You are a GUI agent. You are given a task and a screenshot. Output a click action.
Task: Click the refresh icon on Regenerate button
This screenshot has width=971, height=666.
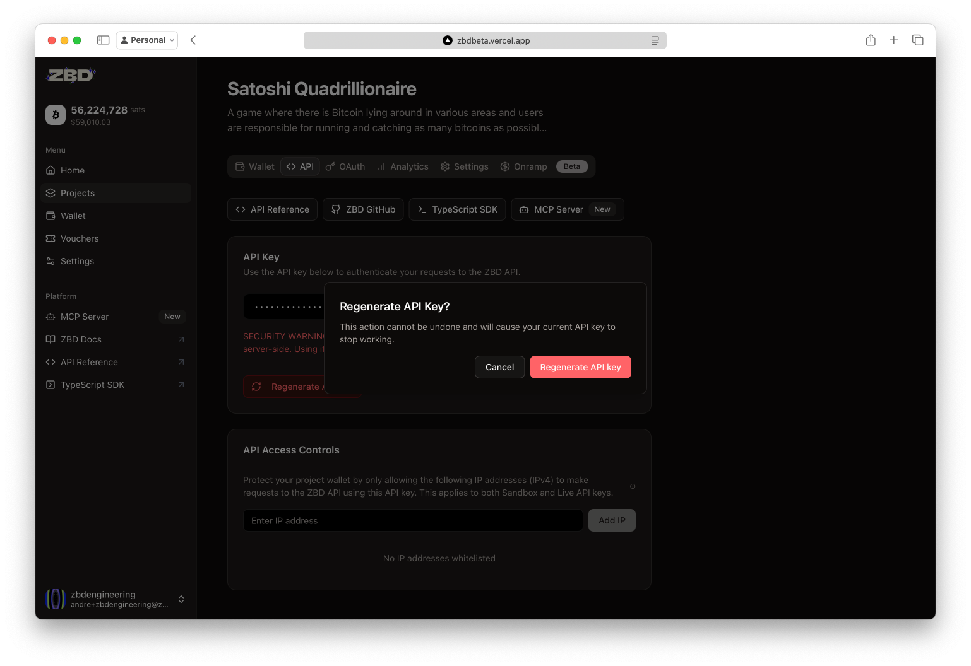(256, 386)
